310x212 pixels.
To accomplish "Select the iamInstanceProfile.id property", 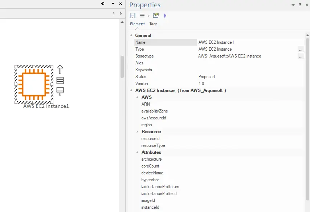I will 159,194.
